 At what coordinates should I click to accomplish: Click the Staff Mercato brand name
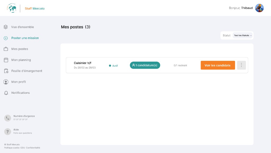[x=35, y=8]
